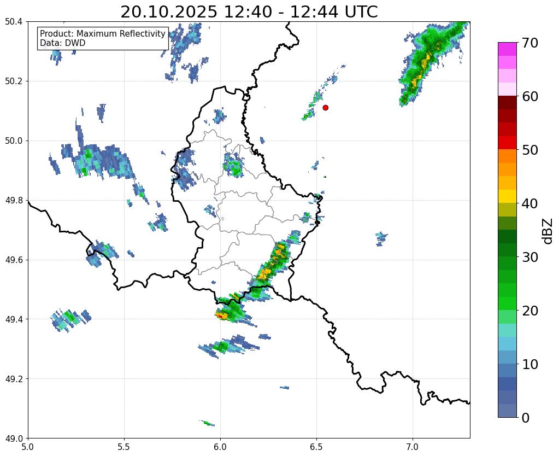
Task: Click the 49.2 latitude axis label
Action: (14, 379)
